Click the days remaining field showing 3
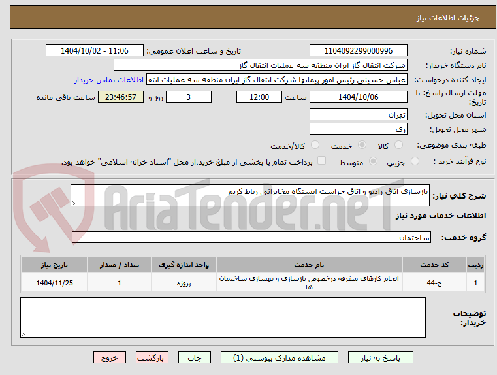Viewport: 497px width, 375px height. tap(189, 97)
